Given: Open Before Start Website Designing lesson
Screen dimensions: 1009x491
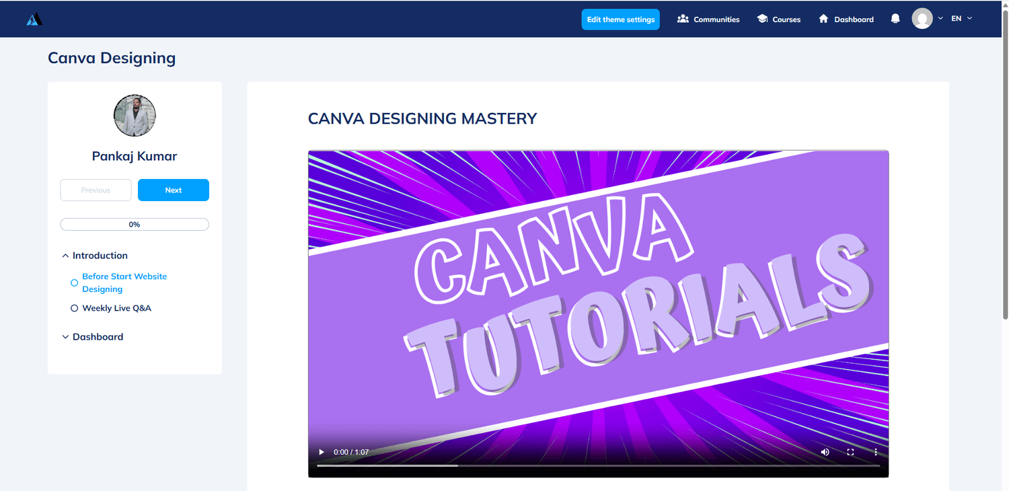Looking at the screenshot, I should (x=124, y=282).
